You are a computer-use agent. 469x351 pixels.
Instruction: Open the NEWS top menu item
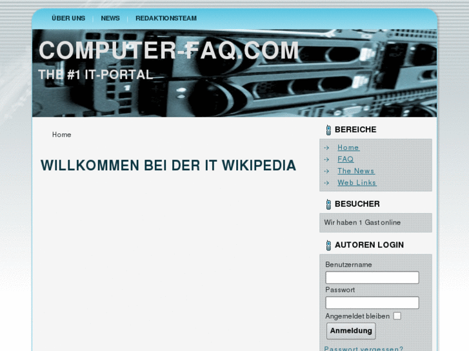[x=110, y=18]
